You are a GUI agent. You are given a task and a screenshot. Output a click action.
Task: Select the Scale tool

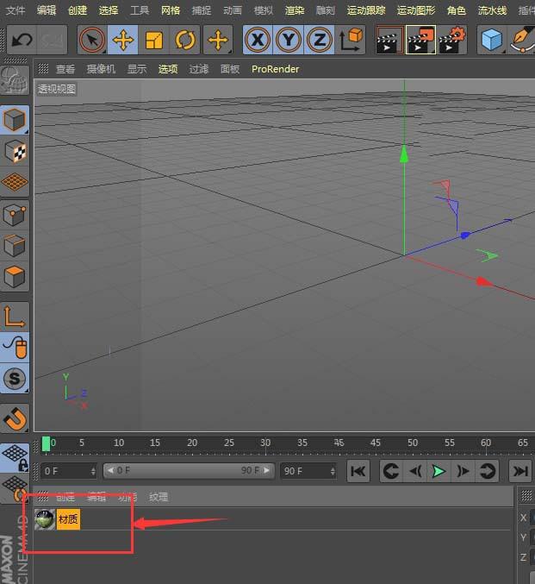154,40
